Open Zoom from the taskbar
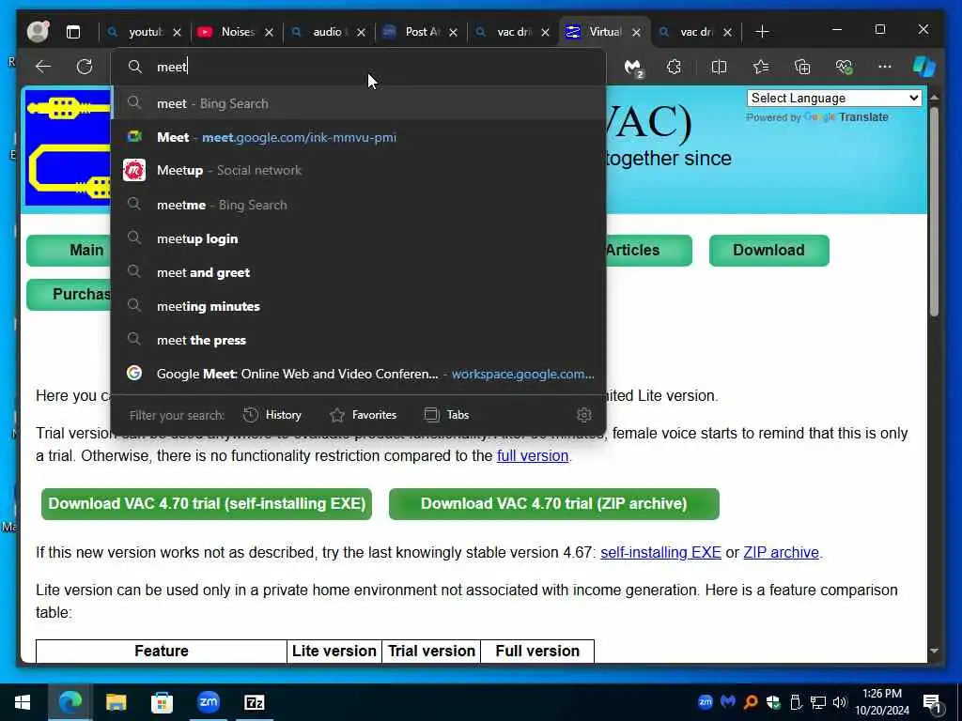Image resolution: width=962 pixels, height=721 pixels. coord(208,702)
